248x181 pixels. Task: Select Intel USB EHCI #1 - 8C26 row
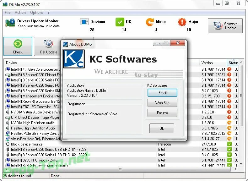(121, 150)
